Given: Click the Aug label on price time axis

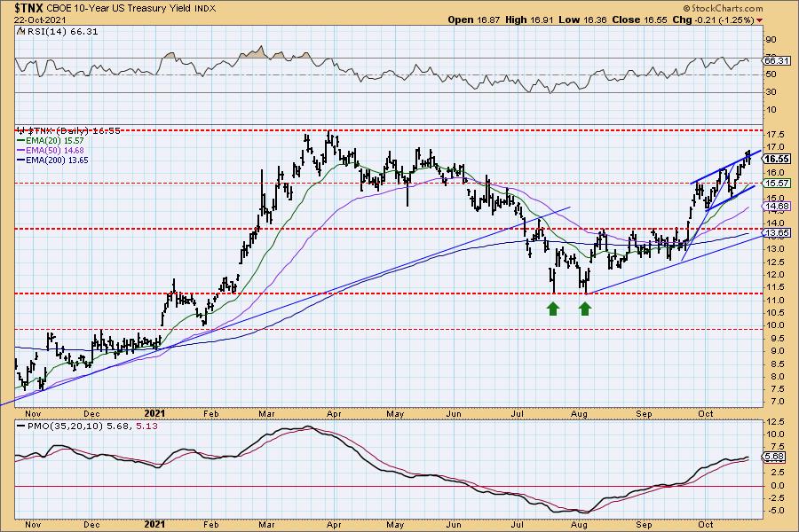Looking at the screenshot, I should (x=580, y=413).
